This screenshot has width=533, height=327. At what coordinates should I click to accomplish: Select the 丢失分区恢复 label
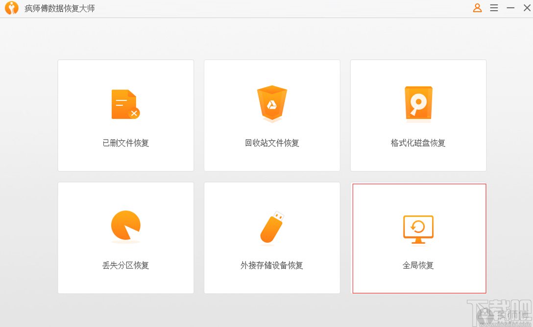(x=126, y=265)
